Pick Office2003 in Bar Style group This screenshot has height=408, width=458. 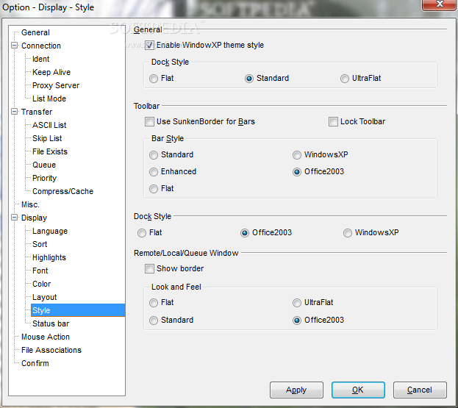297,172
